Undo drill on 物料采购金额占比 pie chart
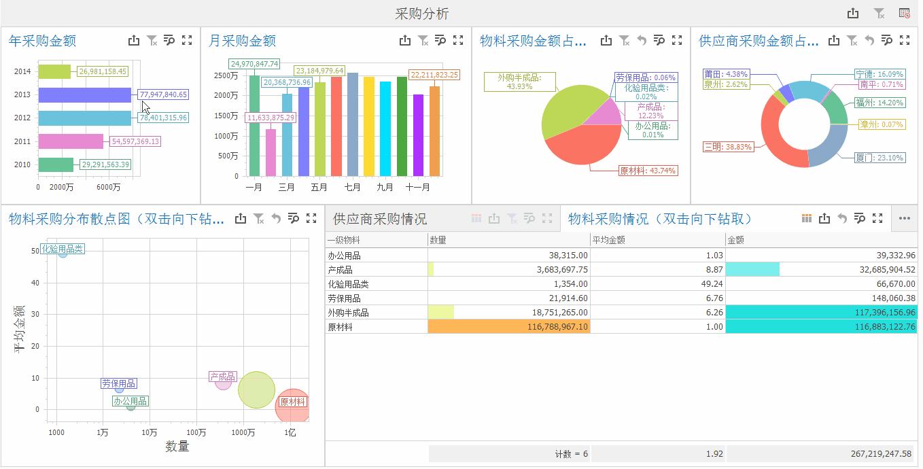The height and width of the screenshot is (469, 923). (641, 40)
